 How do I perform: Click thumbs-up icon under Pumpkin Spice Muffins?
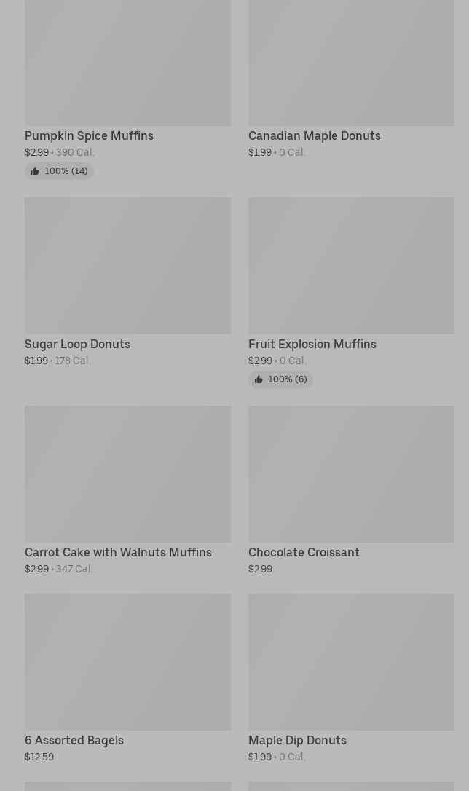(35, 171)
